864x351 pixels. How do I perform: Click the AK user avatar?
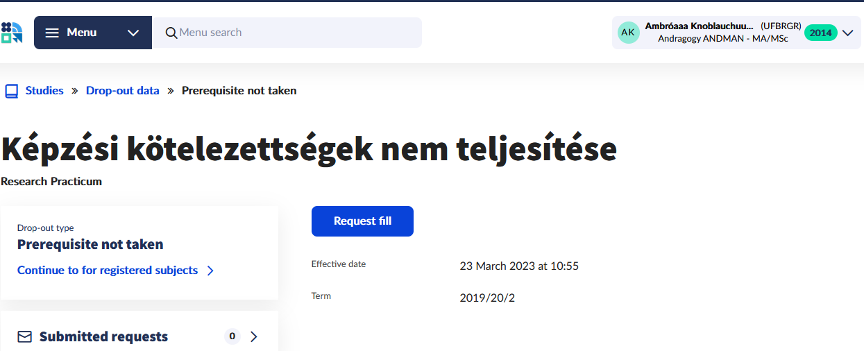(628, 33)
